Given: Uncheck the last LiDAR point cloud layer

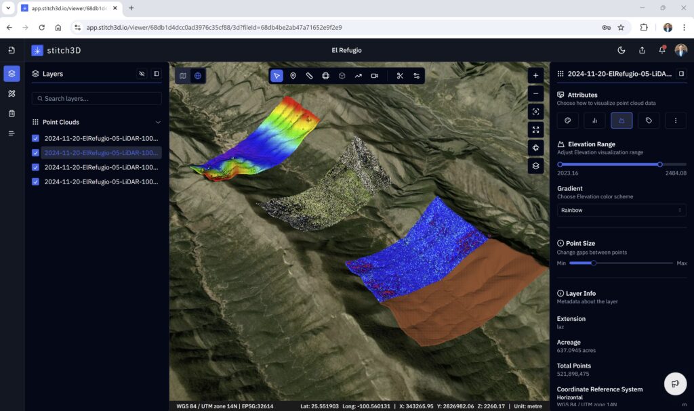Looking at the screenshot, I should (36, 181).
